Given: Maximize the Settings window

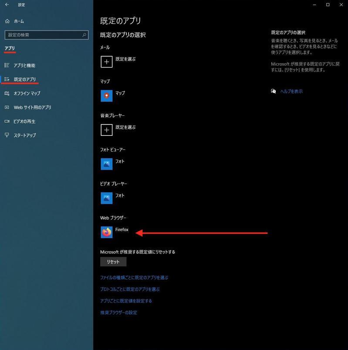Looking at the screenshot, I should click(x=328, y=5).
